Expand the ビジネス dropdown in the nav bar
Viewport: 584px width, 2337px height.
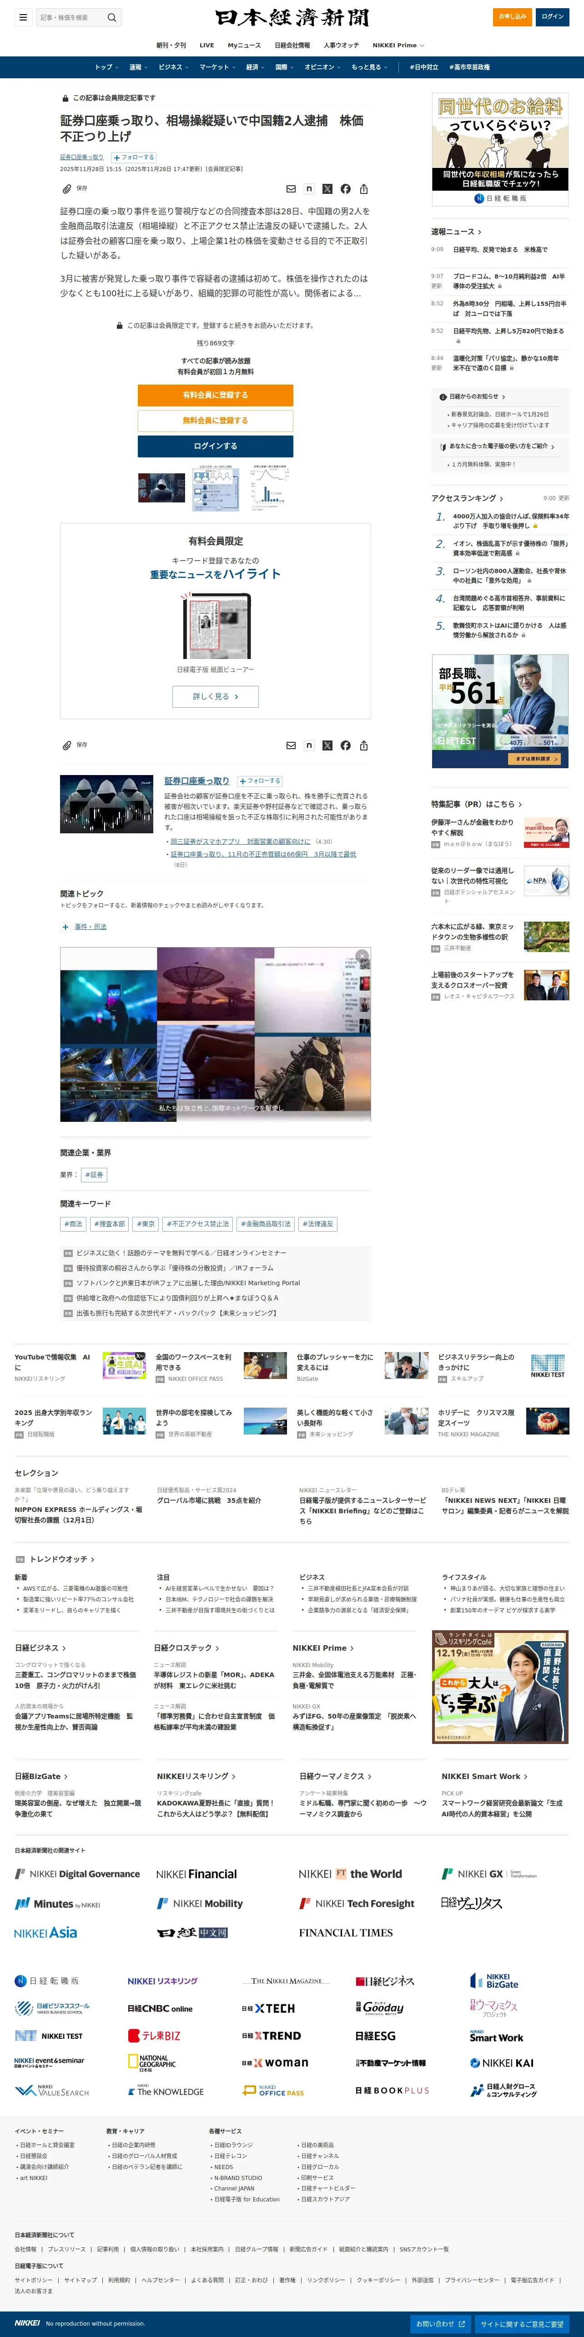point(173,67)
